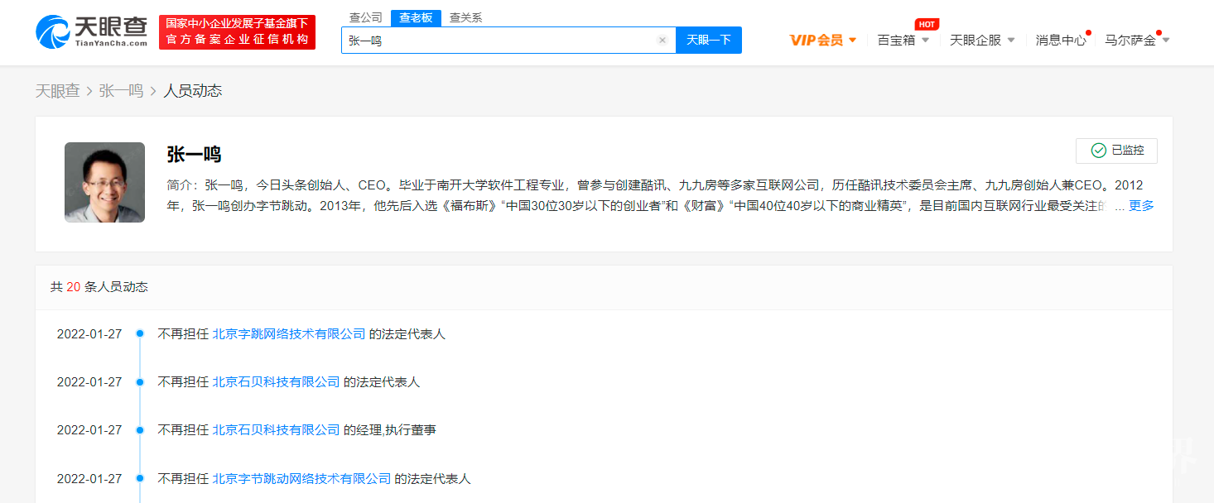Click a blue timeline dot marker
Screen dimensions: 1214x503
(141, 333)
